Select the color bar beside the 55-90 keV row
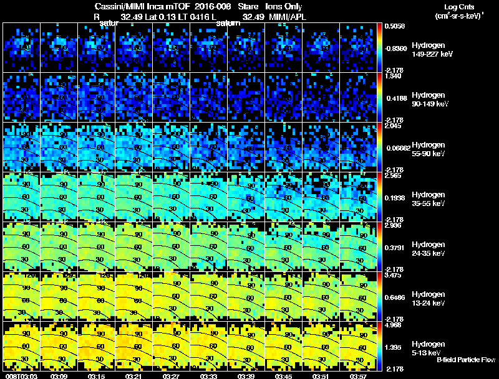Image resolution: width=499 pixels, height=379 pixels. (379, 147)
